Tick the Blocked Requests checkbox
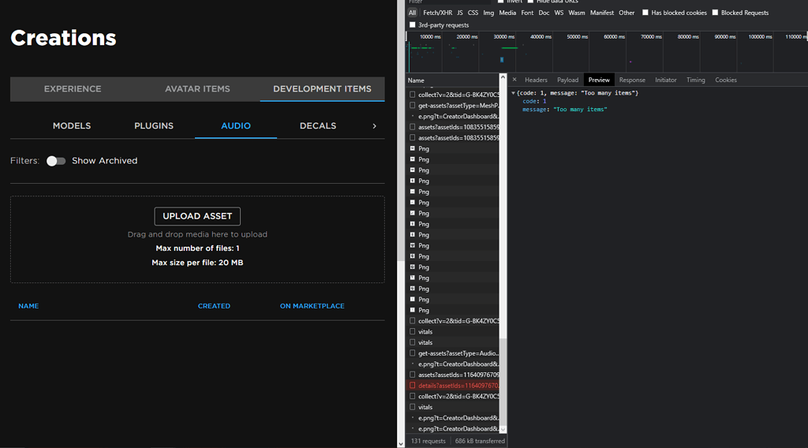The width and height of the screenshot is (808, 448). (x=715, y=13)
